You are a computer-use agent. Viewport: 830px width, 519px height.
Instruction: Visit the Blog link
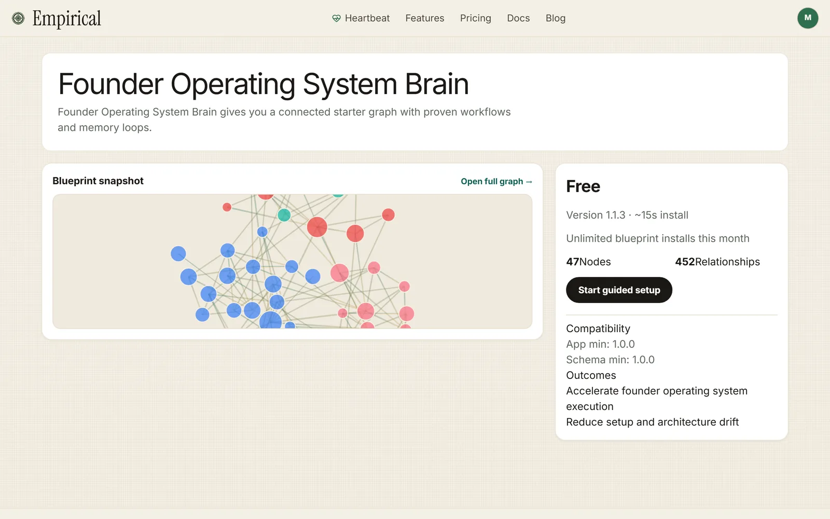(x=556, y=18)
